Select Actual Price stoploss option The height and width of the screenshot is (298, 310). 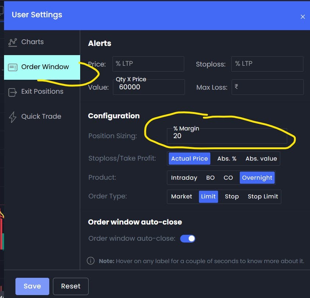(189, 158)
